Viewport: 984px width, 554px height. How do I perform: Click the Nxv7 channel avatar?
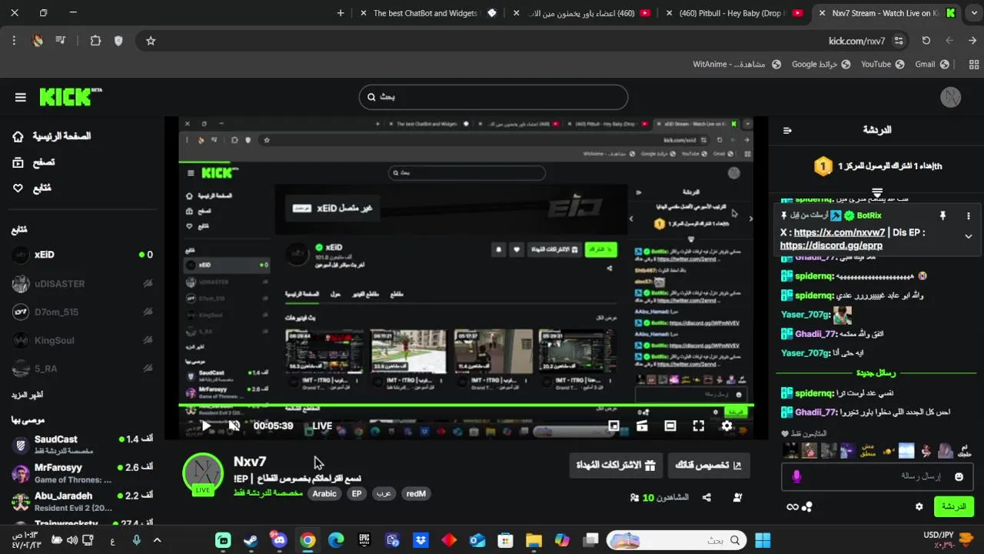(x=203, y=474)
